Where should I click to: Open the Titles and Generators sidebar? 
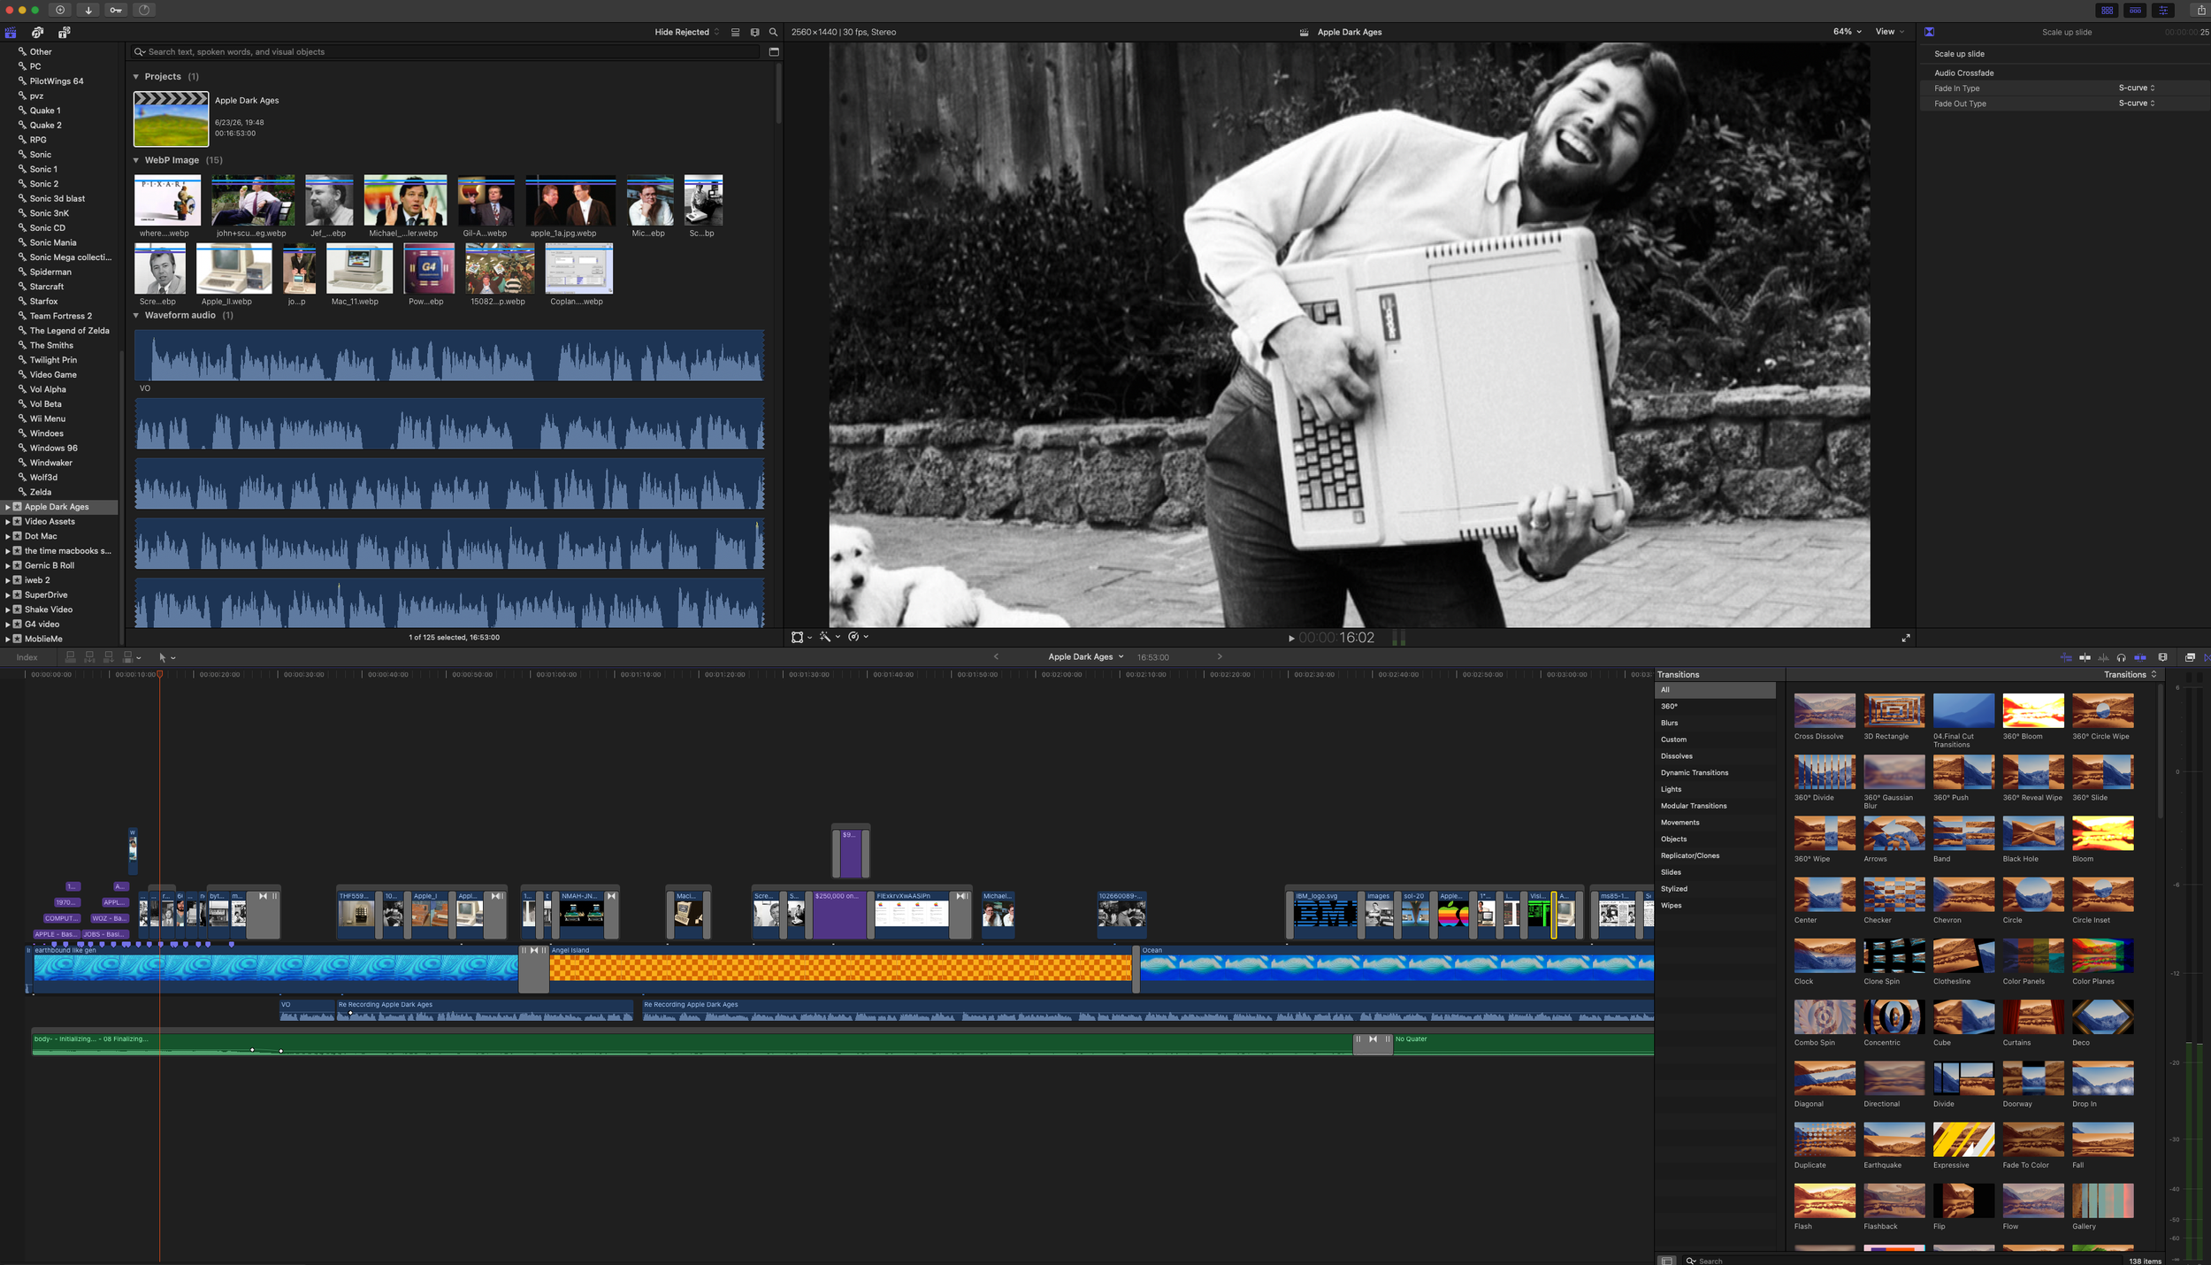(64, 32)
